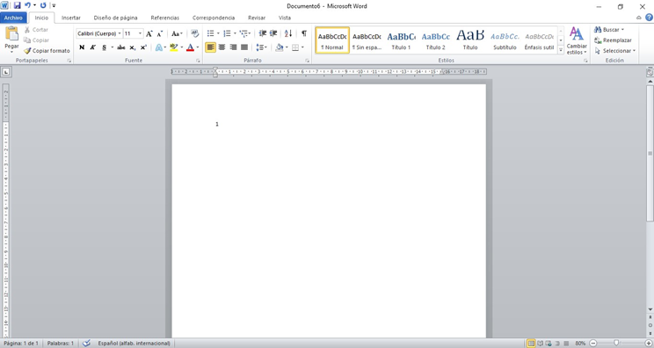Apply yellow text highlight color

(x=174, y=47)
